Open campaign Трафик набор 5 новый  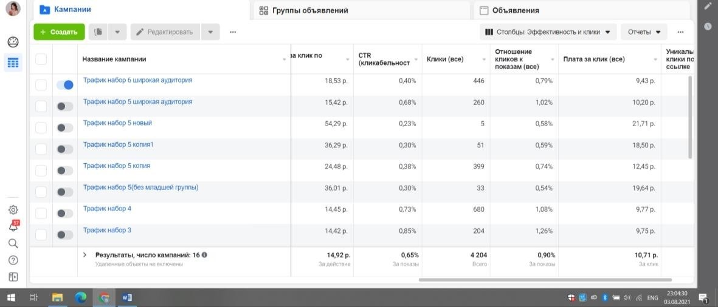pyautogui.click(x=117, y=123)
